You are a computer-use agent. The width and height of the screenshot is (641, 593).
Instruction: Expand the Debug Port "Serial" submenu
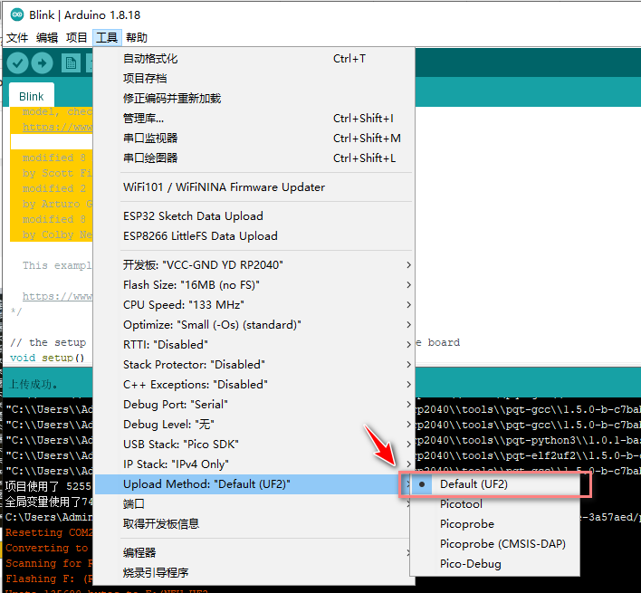coord(254,405)
